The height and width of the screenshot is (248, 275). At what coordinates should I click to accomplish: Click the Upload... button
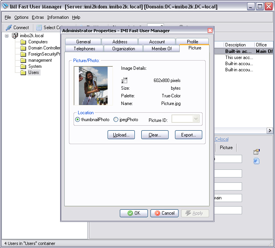pos(121,135)
